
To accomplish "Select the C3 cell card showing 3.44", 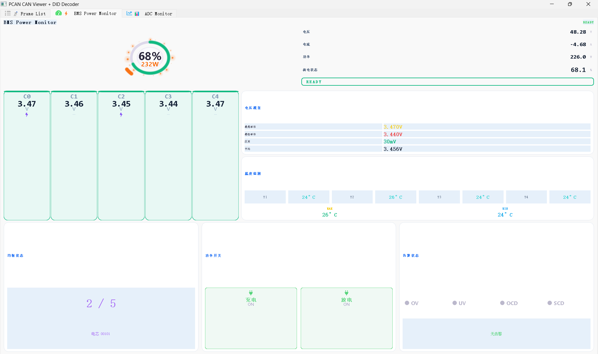I will [x=168, y=155].
